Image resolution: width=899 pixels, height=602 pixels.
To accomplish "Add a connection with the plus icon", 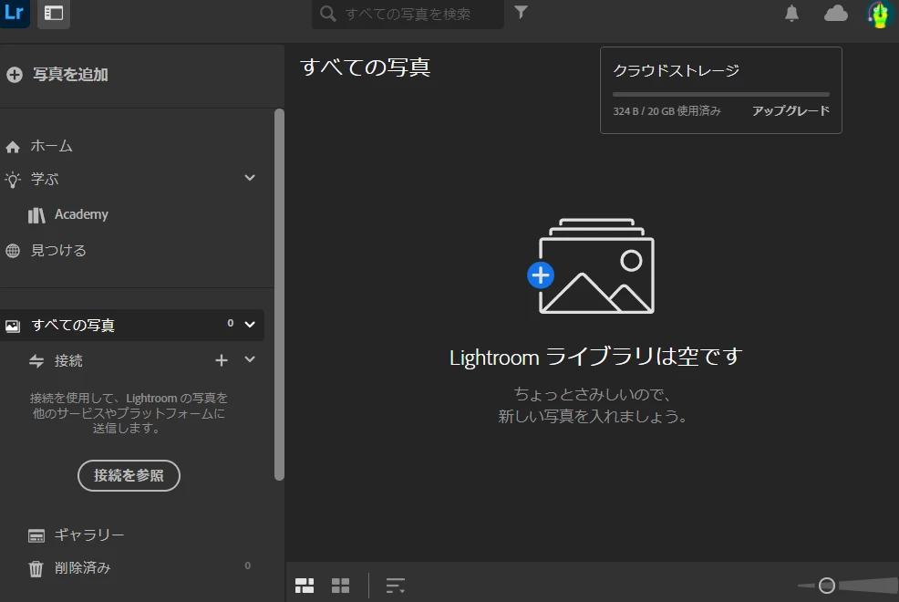I will (222, 360).
